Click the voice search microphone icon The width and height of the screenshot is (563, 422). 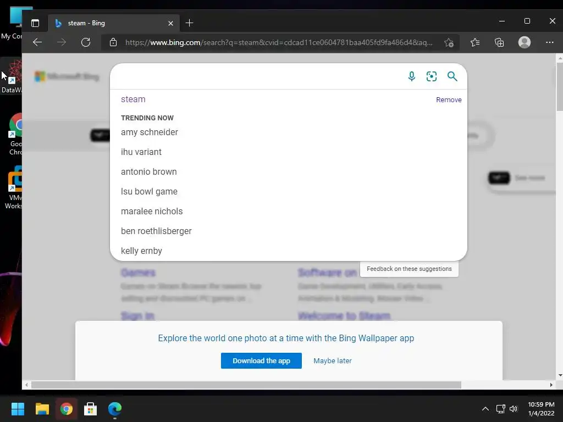point(411,76)
